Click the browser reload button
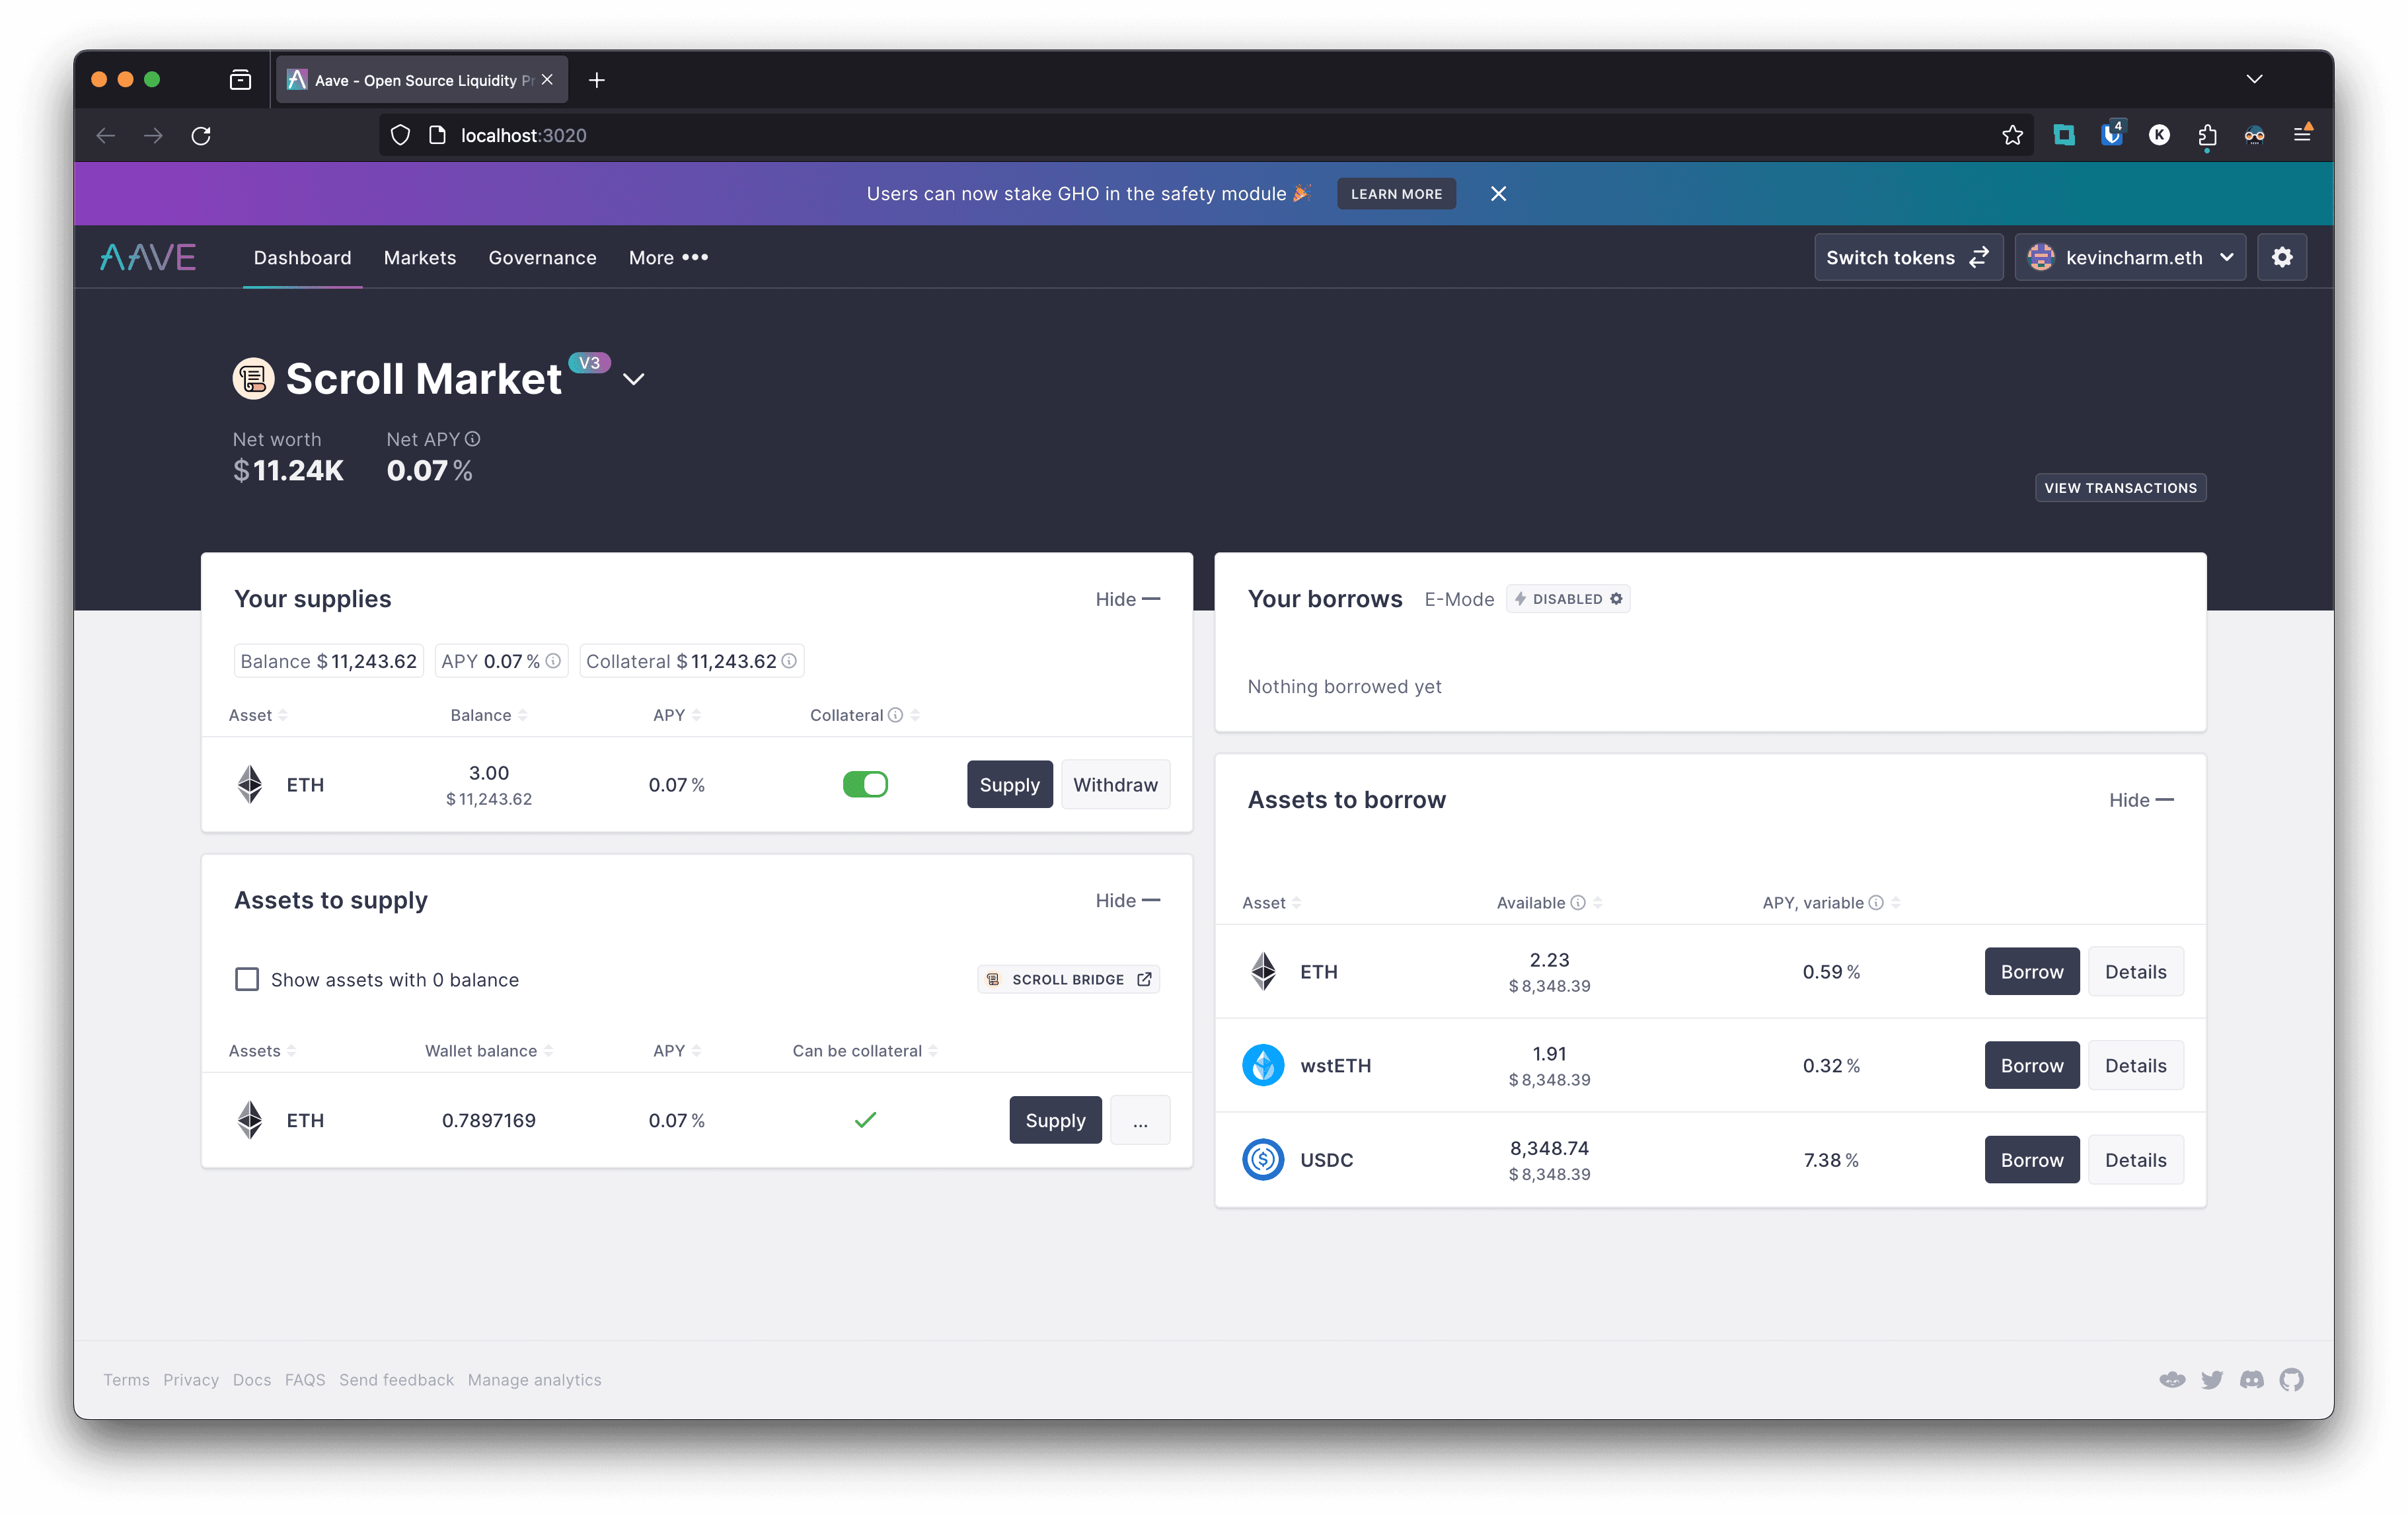This screenshot has width=2408, height=1517. (x=201, y=135)
